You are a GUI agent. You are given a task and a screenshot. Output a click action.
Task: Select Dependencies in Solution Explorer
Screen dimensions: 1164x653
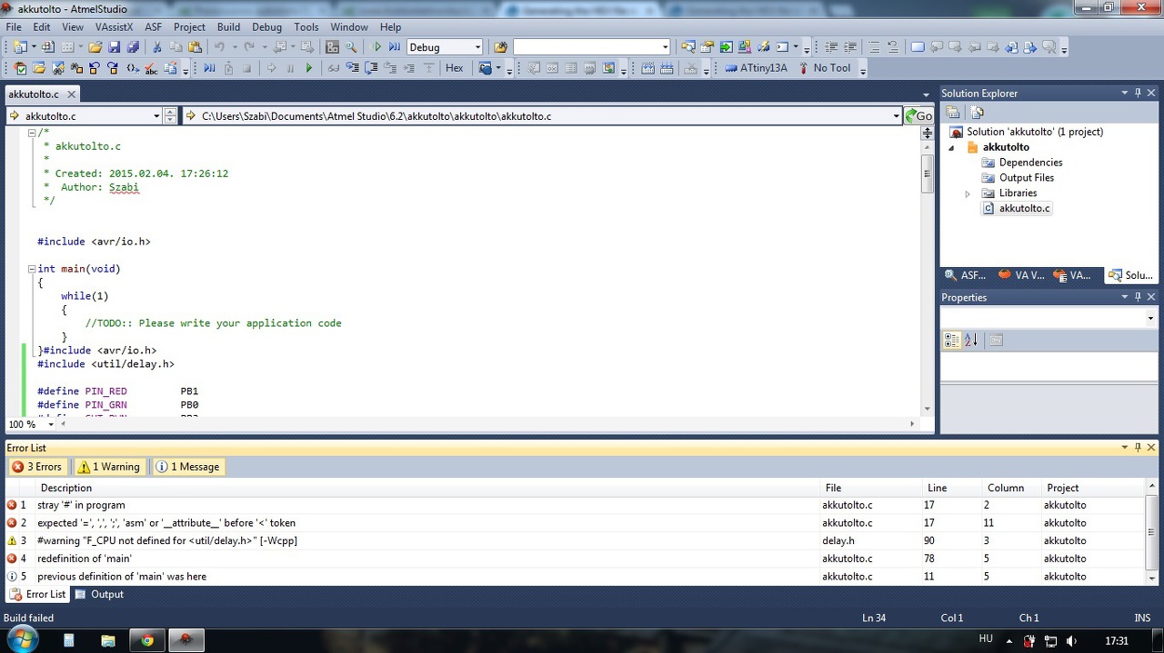[1030, 163]
